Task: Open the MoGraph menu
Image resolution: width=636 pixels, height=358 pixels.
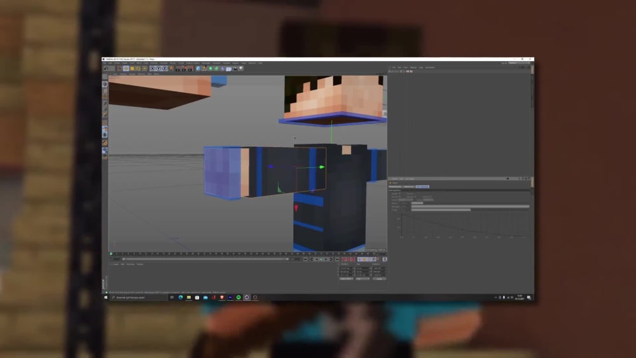Action: (x=205, y=63)
